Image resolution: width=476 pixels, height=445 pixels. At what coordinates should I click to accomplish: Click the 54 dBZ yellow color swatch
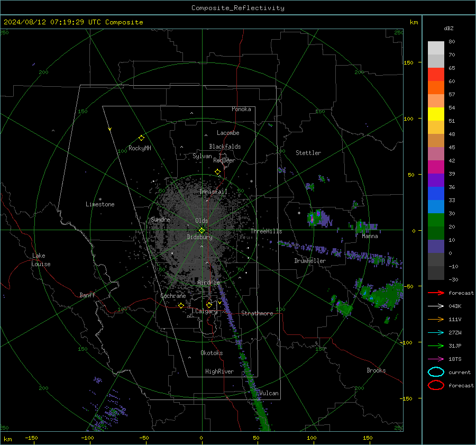(x=436, y=114)
